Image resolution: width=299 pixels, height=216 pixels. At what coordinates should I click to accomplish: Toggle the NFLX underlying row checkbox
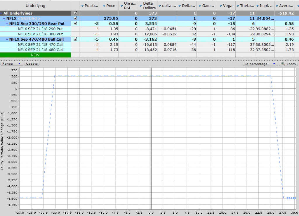pyautogui.click(x=76, y=18)
